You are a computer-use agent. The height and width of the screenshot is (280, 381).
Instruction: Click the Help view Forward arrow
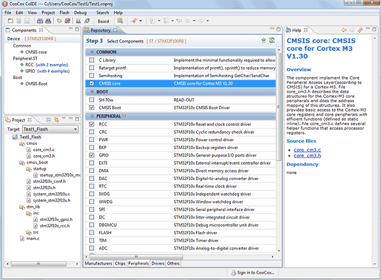(352, 30)
